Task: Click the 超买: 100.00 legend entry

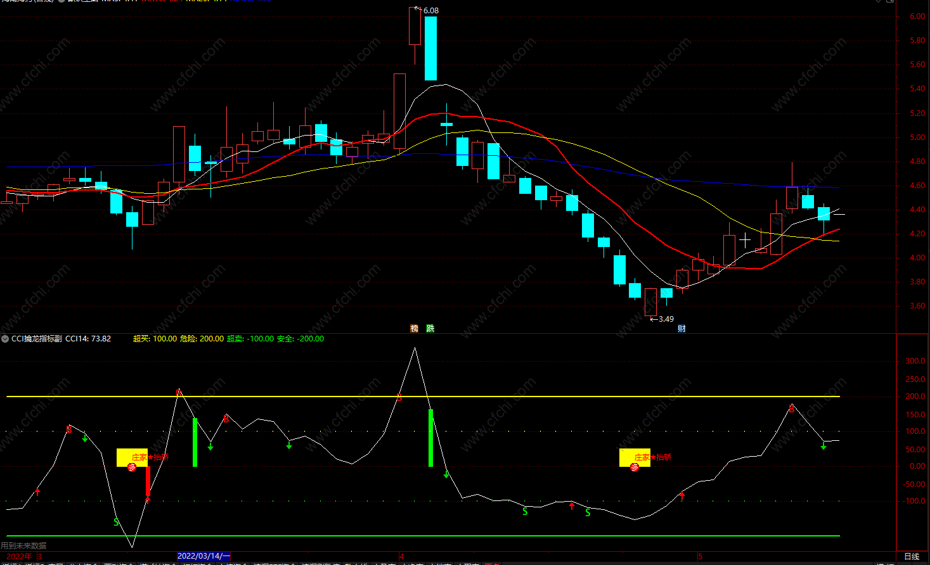Action: point(155,339)
